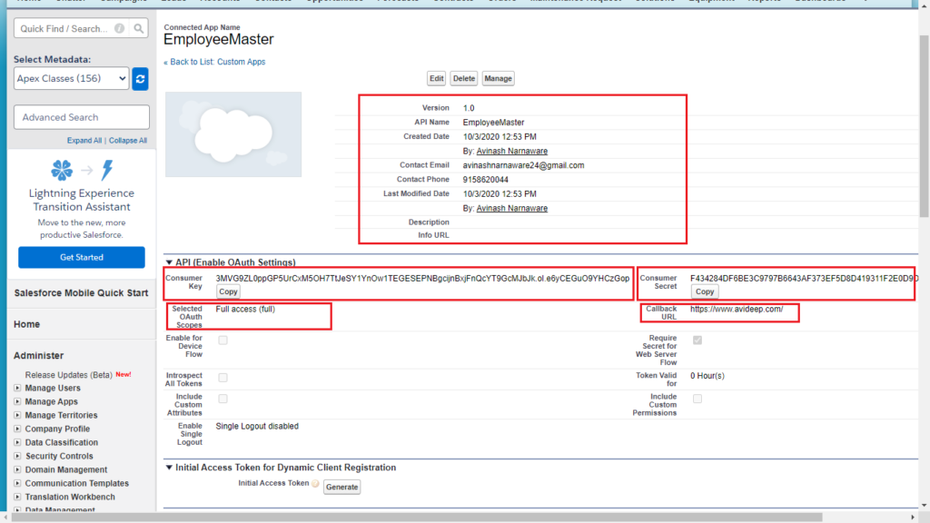Select the Consumer Key value text
The width and height of the screenshot is (930, 523).
[x=422, y=278]
